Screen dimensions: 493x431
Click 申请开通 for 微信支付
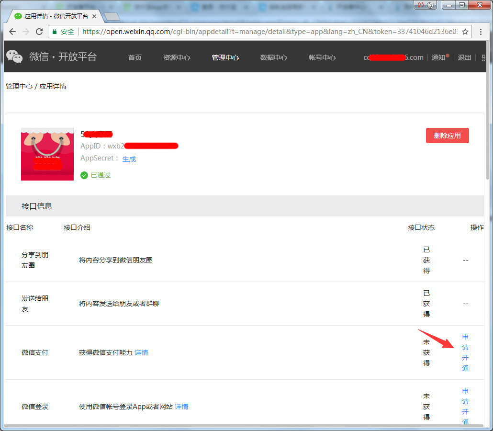pos(465,352)
